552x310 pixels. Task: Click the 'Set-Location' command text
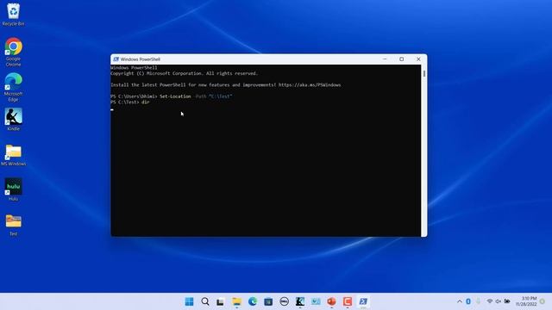[175, 96]
